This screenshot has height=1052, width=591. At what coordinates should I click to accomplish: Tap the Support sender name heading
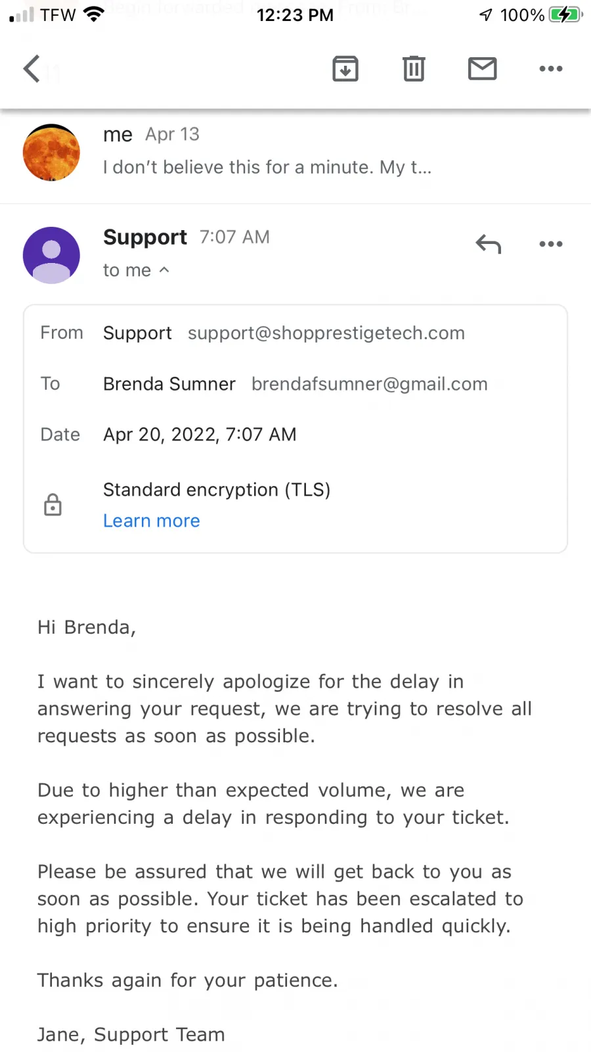[x=145, y=237]
